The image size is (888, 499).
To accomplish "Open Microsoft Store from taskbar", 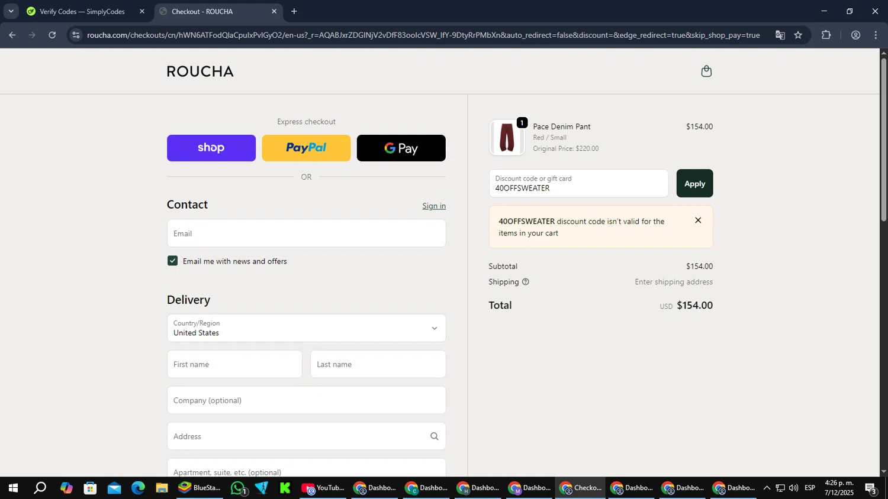I will 90,488.
